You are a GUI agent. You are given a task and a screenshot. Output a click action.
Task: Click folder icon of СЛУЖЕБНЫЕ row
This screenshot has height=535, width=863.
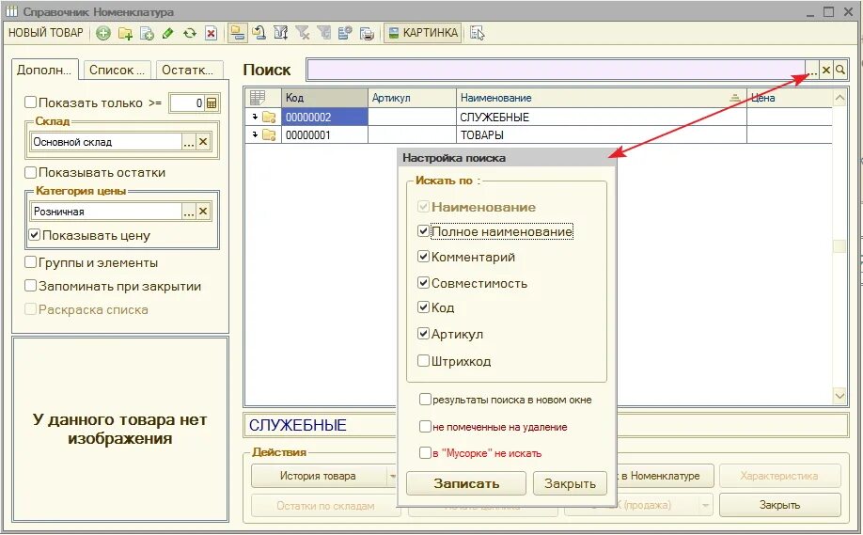tap(269, 117)
